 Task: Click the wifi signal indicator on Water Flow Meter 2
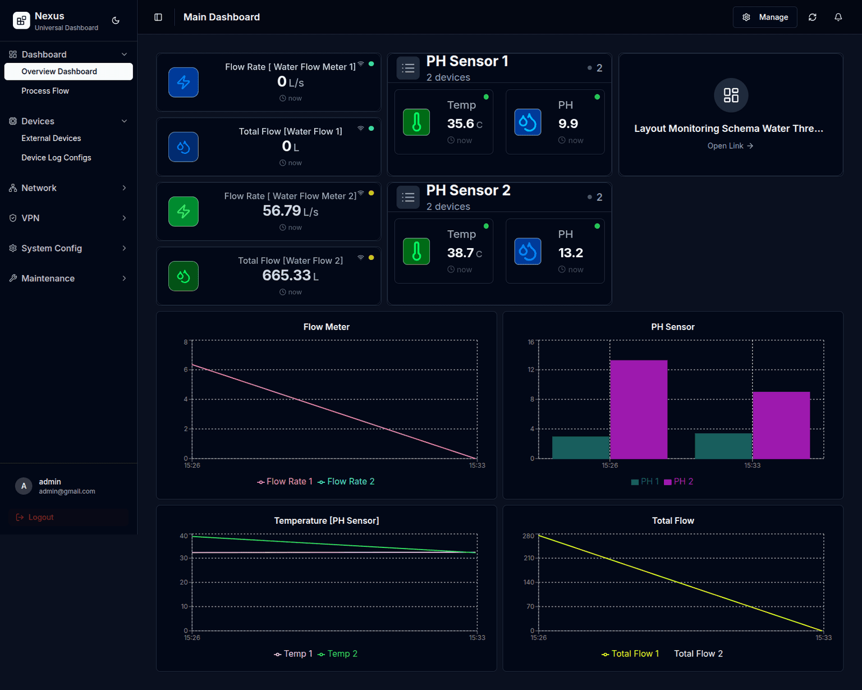coord(361,193)
